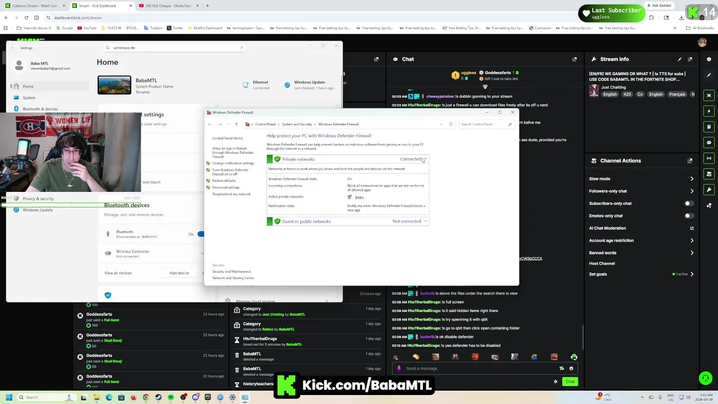Image resolution: width=718 pixels, height=404 pixels.
Task: Expand Set goals options
Action: pyautogui.click(x=692, y=274)
